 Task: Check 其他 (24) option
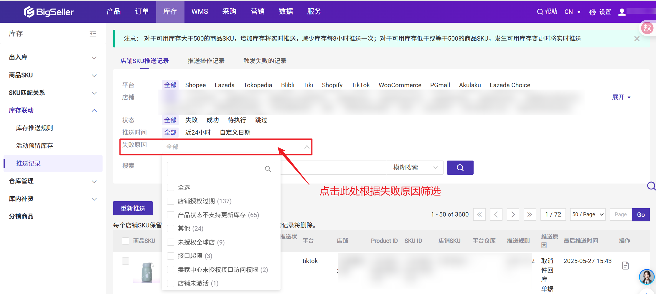pos(171,229)
